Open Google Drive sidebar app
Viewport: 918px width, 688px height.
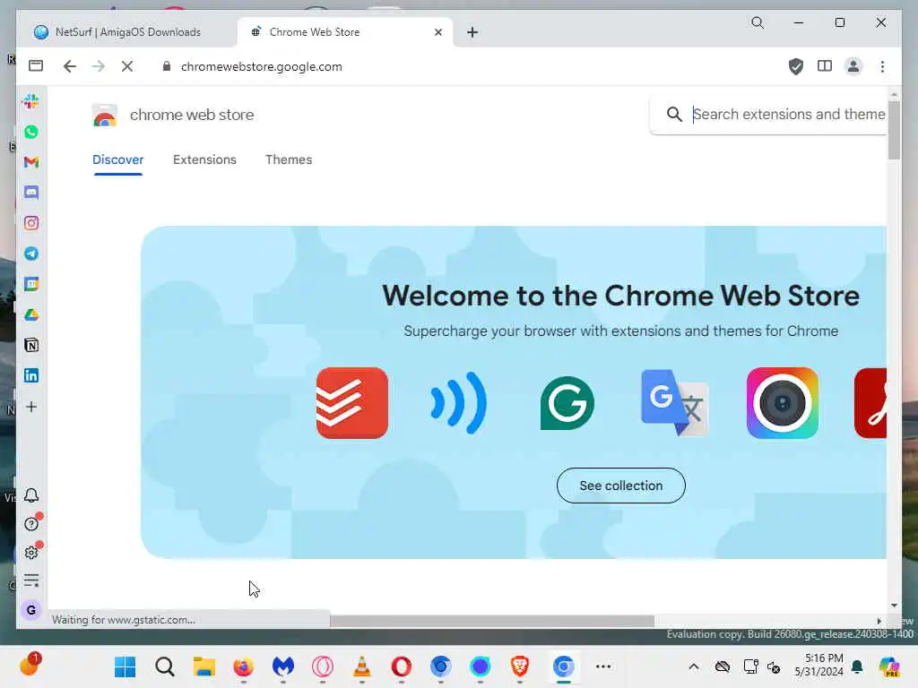click(31, 314)
